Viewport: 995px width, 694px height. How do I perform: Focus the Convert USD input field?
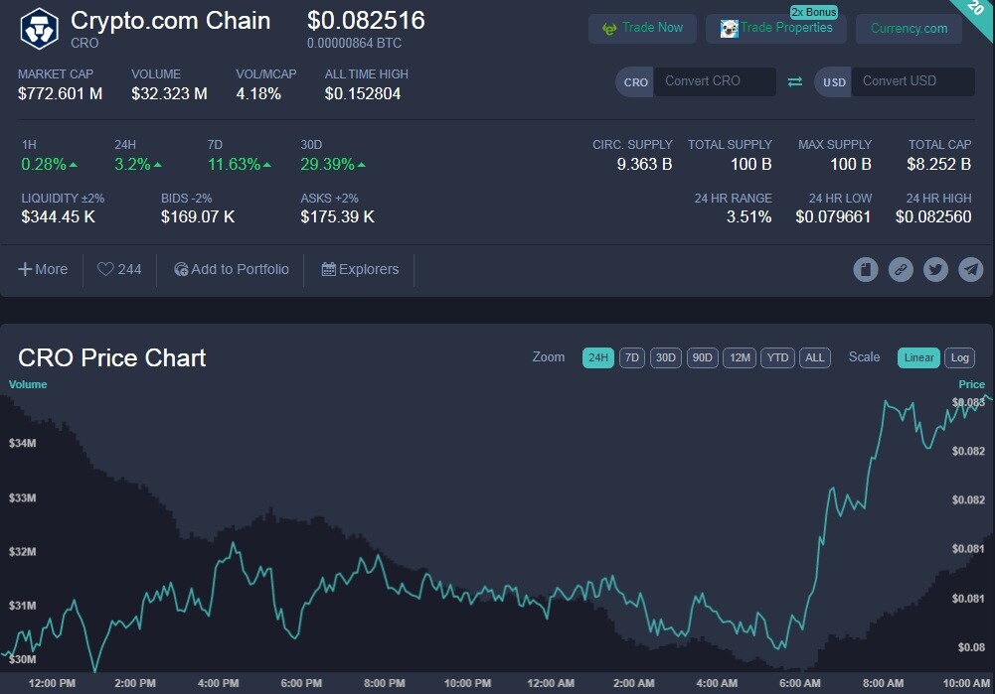tap(913, 81)
